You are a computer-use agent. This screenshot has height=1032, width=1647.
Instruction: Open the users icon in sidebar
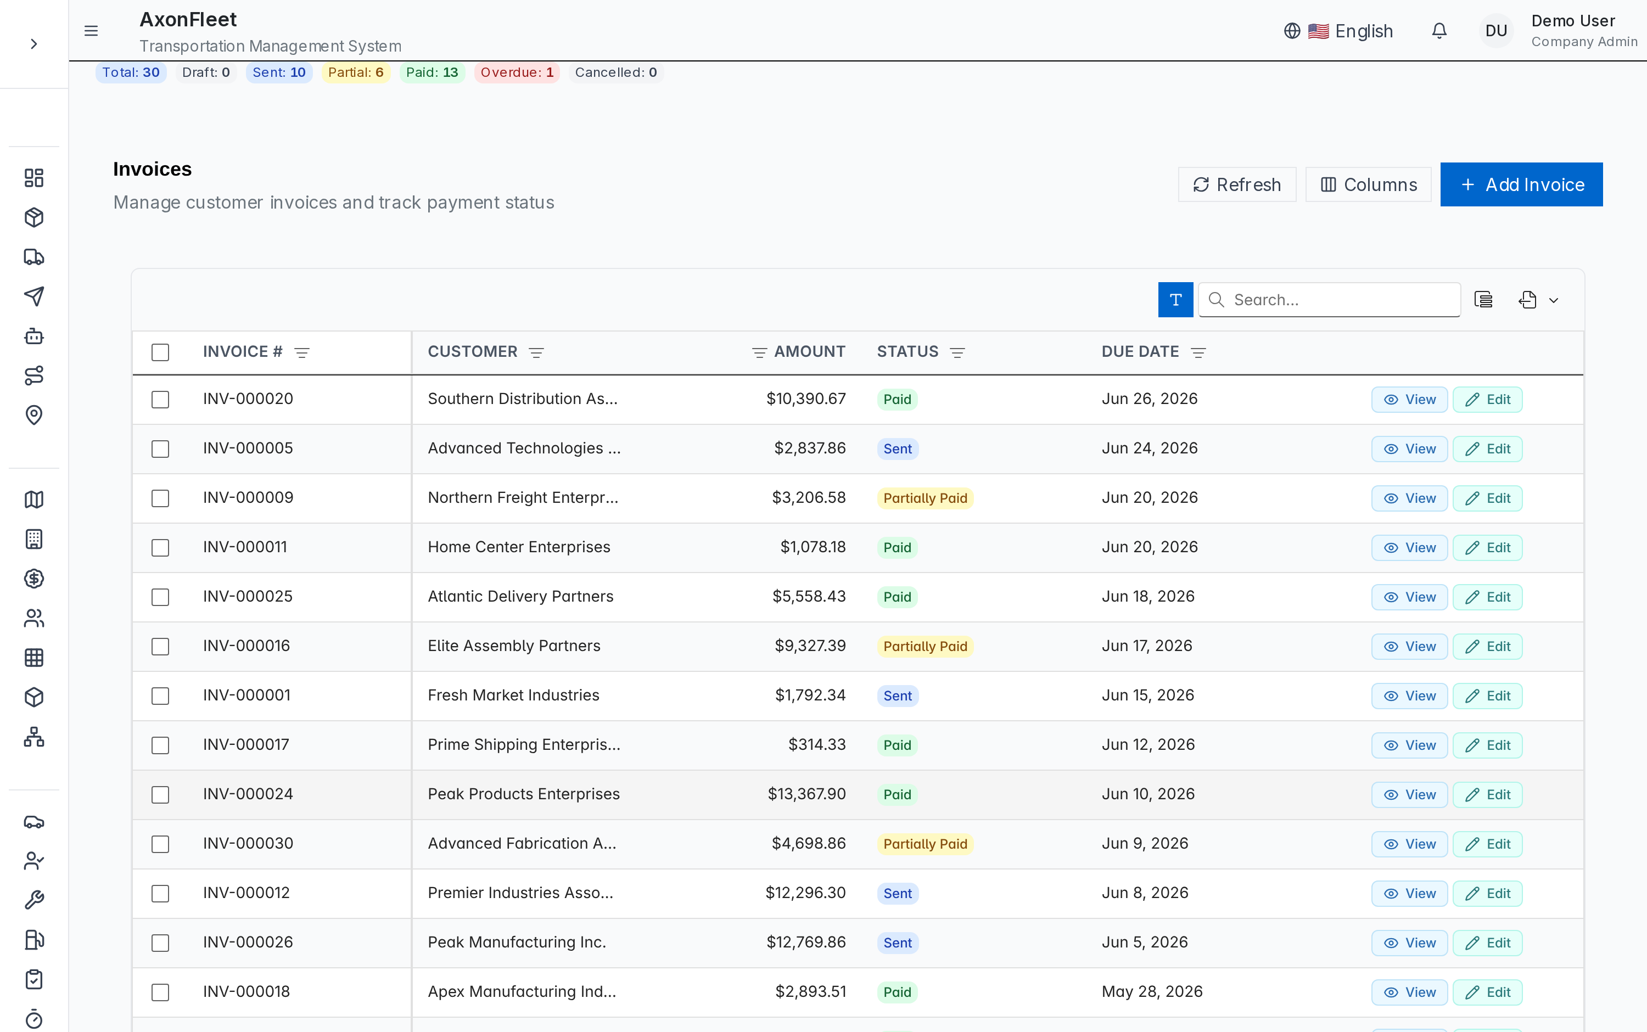[34, 619]
